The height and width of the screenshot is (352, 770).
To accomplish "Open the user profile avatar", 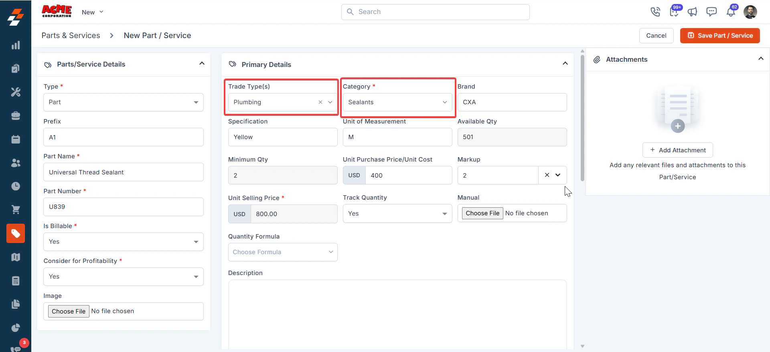I will (x=750, y=12).
